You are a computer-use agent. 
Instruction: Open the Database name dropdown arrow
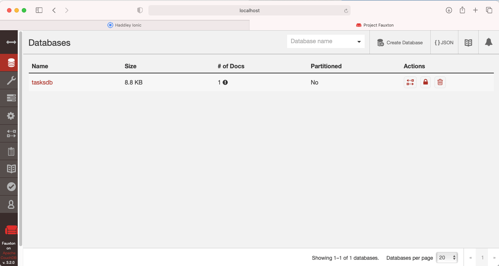click(359, 42)
